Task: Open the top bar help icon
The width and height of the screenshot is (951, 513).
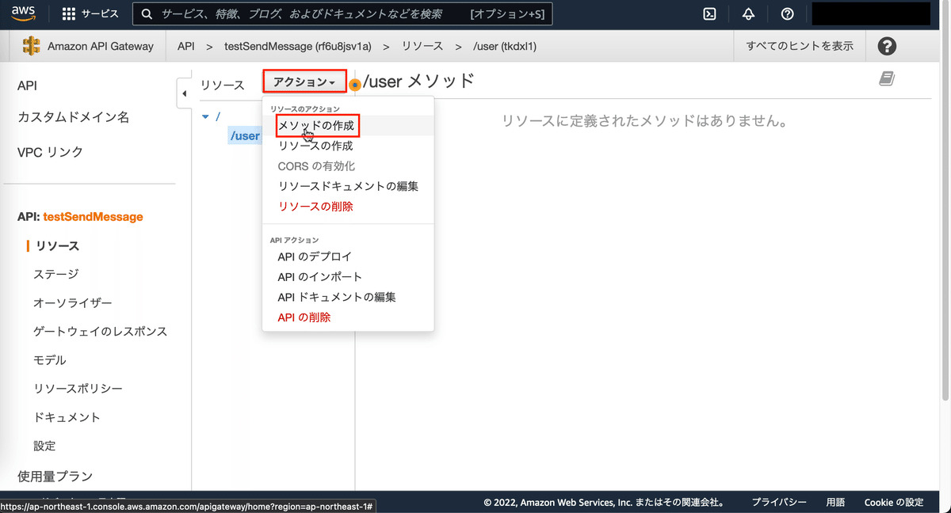Action: coord(787,14)
